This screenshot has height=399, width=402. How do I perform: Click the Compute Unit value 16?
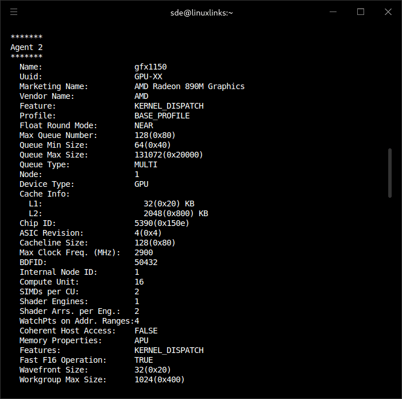pyautogui.click(x=139, y=282)
